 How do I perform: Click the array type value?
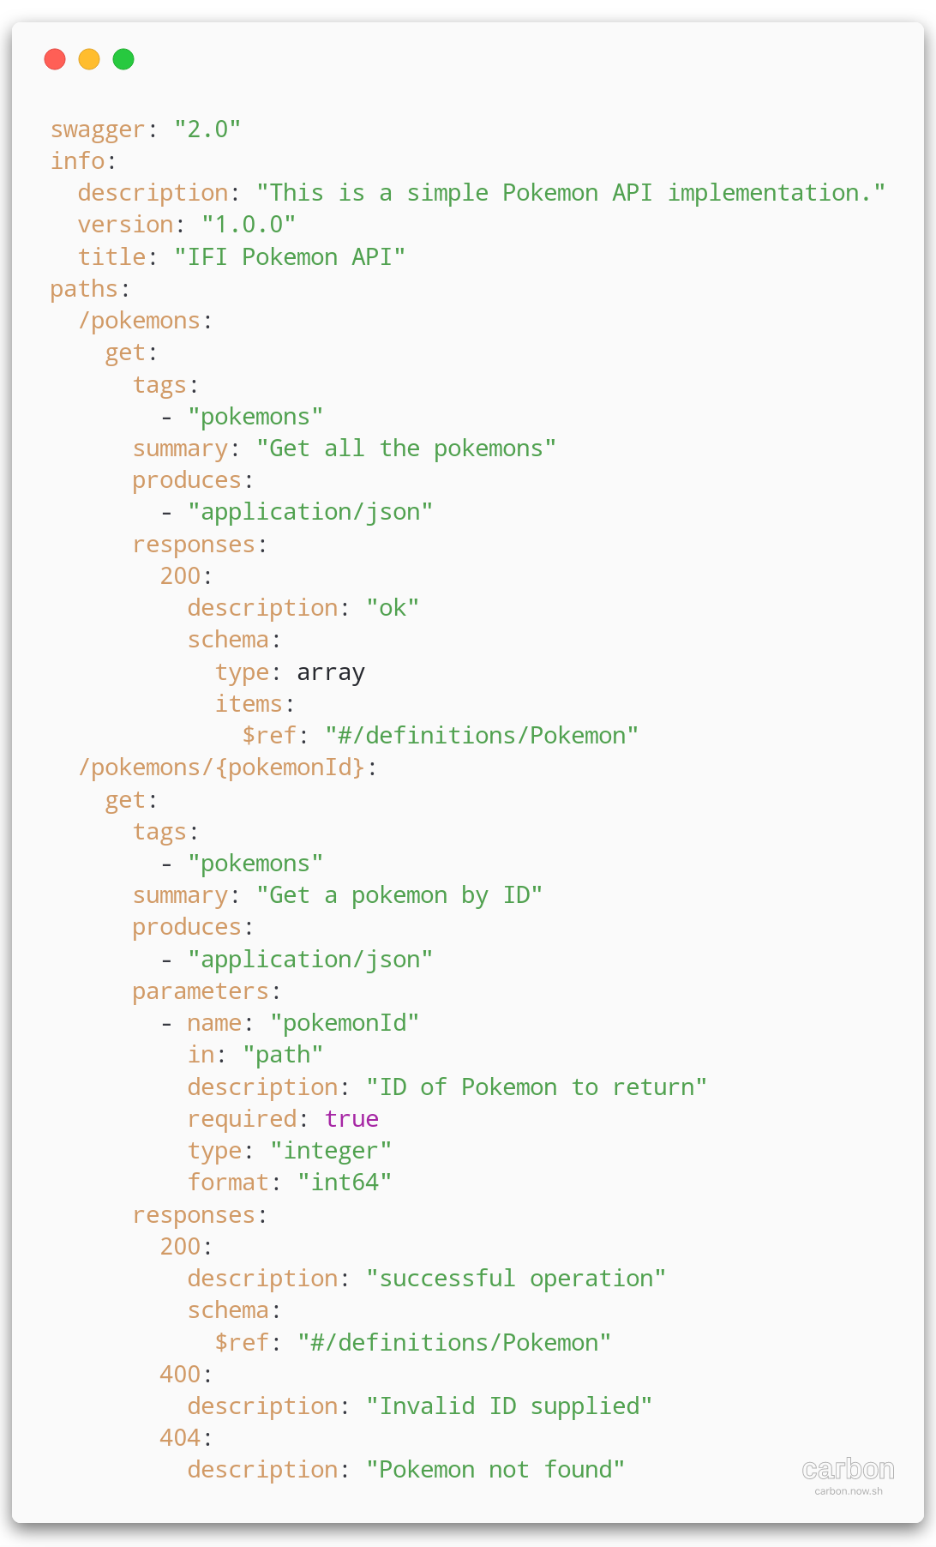click(x=331, y=672)
